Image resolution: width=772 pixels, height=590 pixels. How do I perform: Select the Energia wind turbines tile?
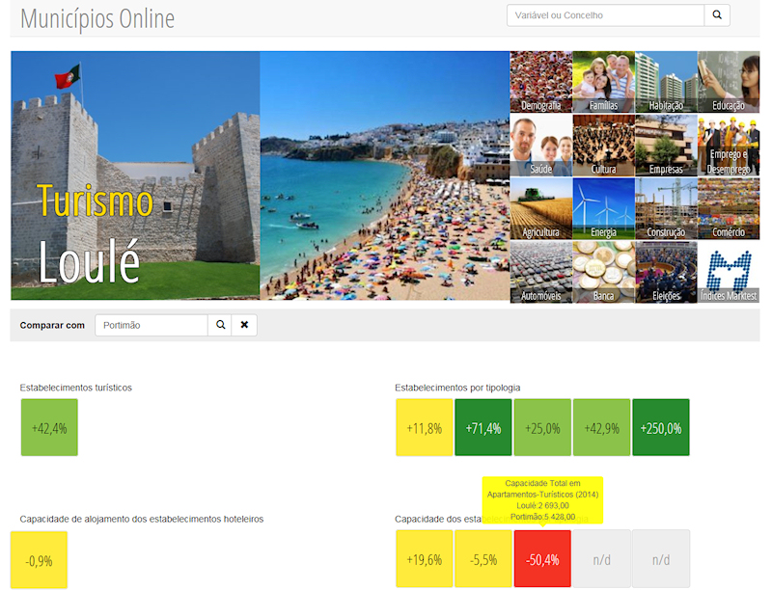[x=603, y=208]
